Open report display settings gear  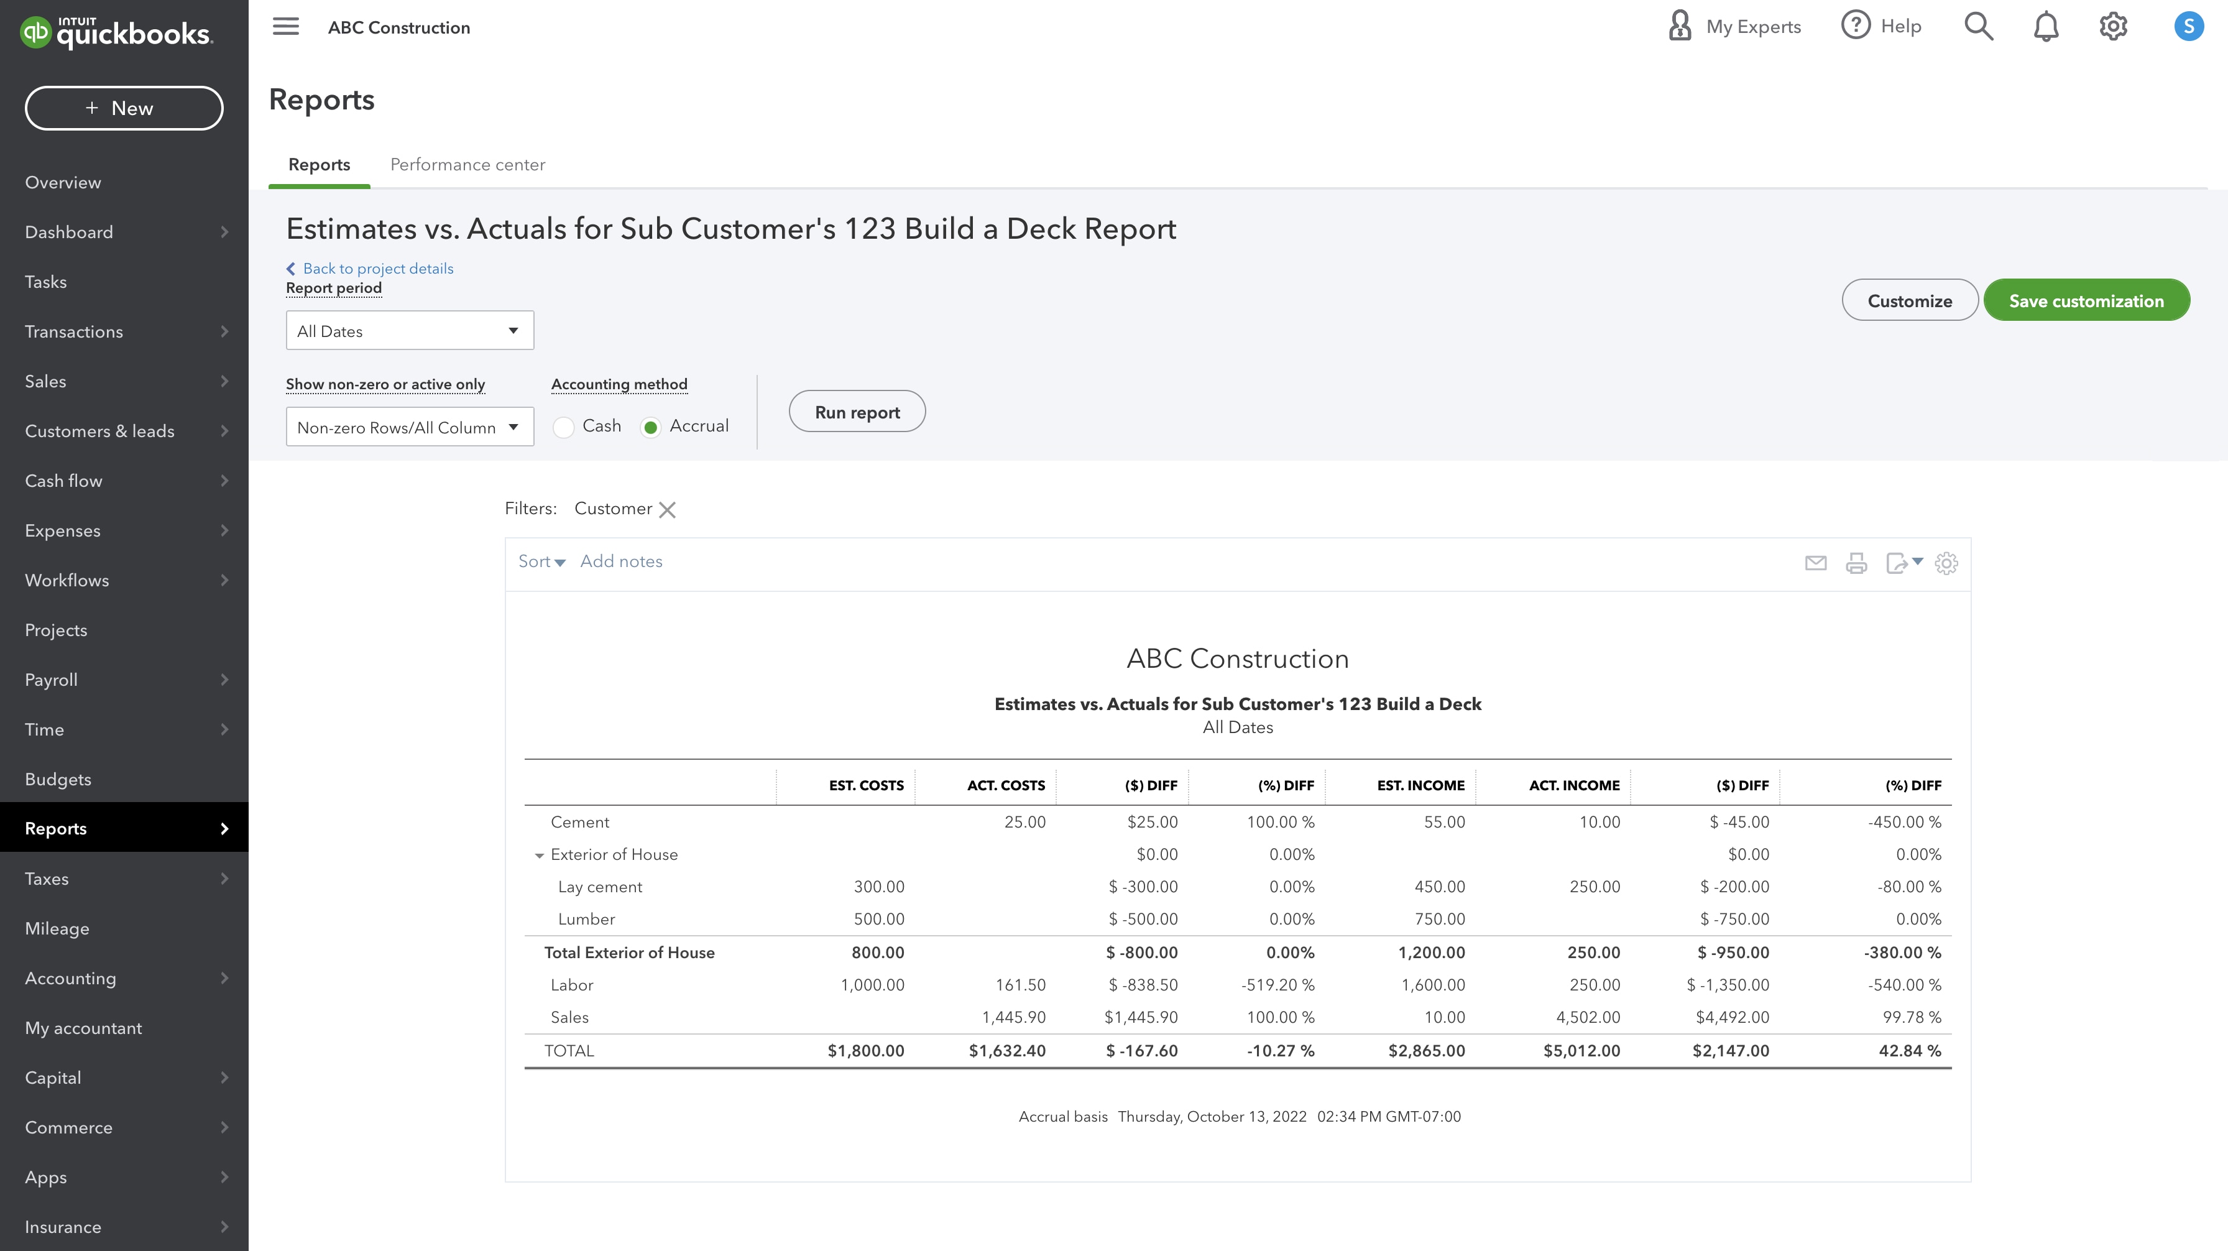(x=1946, y=563)
